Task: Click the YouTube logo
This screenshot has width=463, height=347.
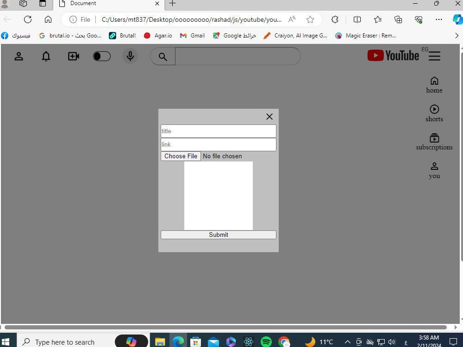Action: tap(393, 56)
